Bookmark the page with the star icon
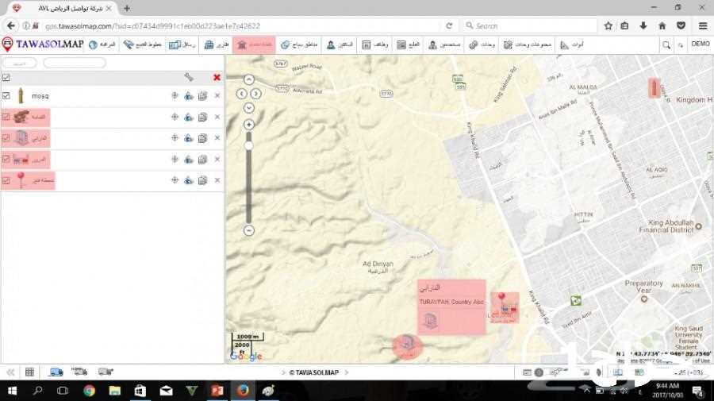This screenshot has width=714, height=401. (x=608, y=26)
